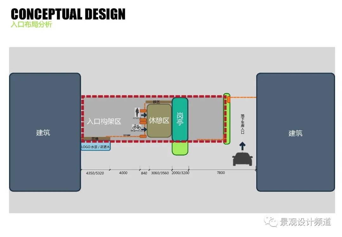Click the 4350/5320 dimension label
This screenshot has width=342, height=237.
(95, 173)
